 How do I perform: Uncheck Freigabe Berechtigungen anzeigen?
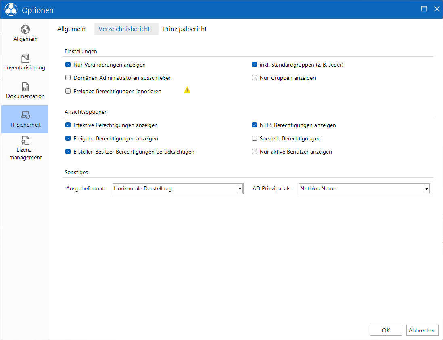pos(68,138)
